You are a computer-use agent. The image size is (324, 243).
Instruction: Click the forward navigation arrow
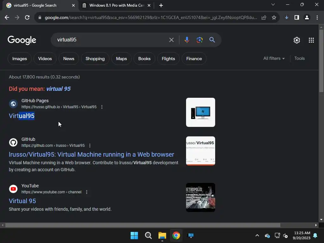[17, 18]
